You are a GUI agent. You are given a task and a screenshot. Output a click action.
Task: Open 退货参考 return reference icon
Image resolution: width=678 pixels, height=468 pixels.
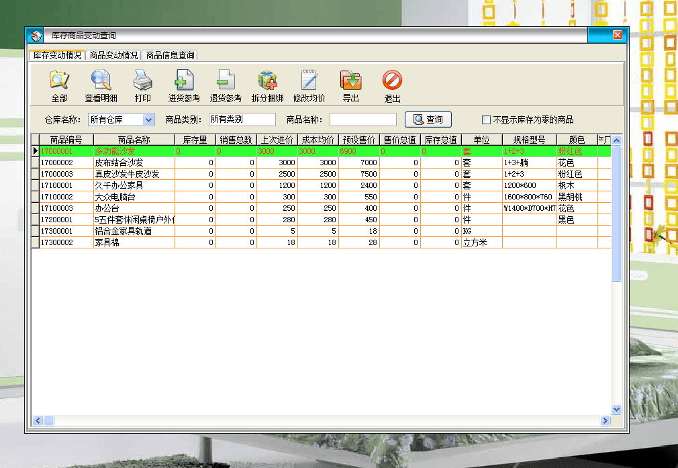226,81
